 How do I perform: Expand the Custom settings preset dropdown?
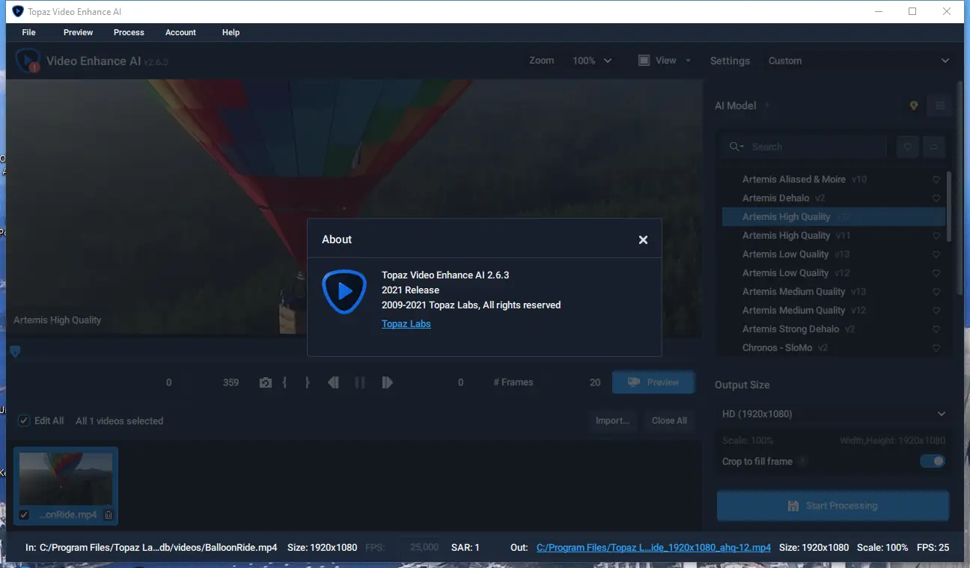(859, 61)
